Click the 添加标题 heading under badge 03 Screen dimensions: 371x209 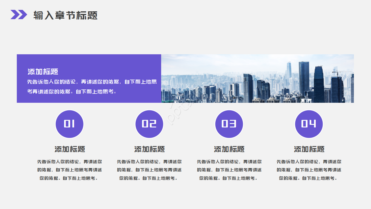229,149
